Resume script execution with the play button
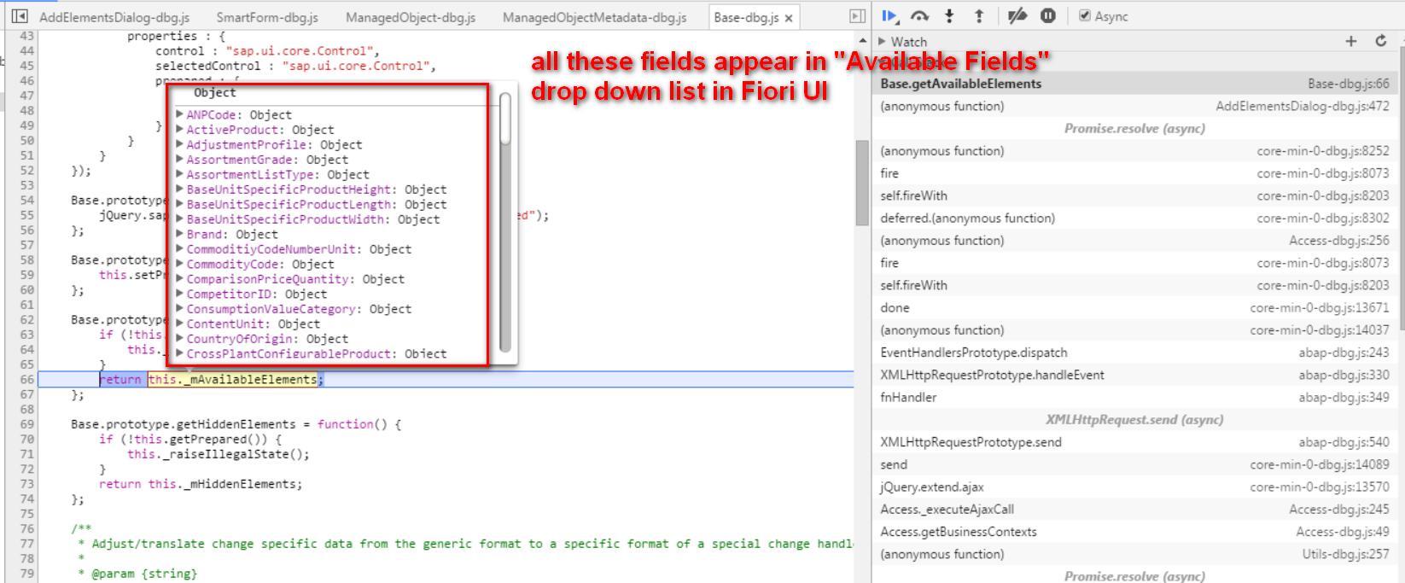1405x583 pixels. coord(889,15)
